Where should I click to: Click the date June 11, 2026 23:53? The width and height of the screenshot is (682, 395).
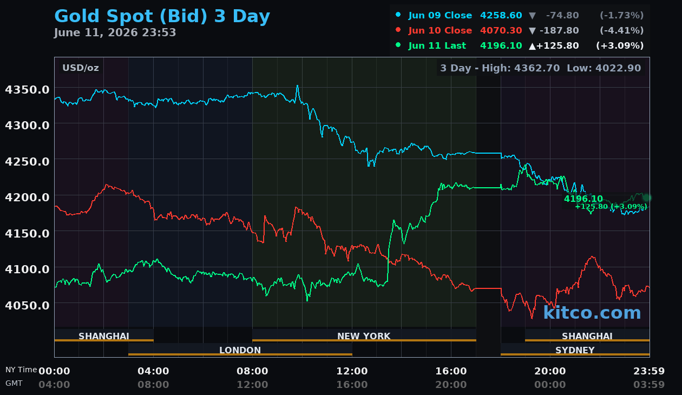tap(115, 33)
